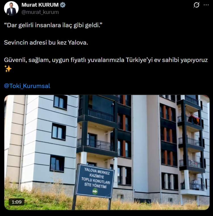Play the Yalova housing video
This screenshot has height=216, width=213.
pos(107,152)
